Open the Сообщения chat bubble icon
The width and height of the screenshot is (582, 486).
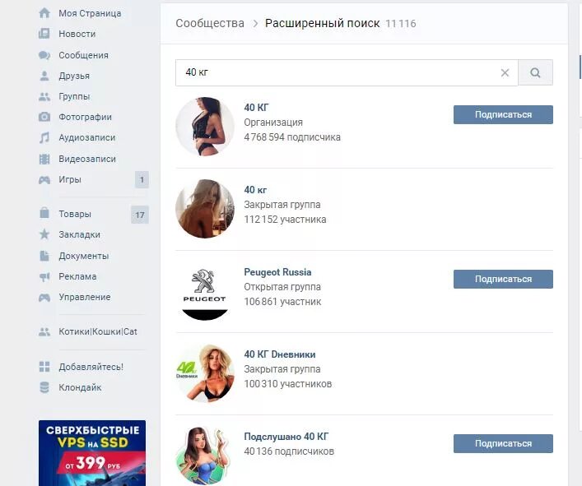[x=44, y=55]
